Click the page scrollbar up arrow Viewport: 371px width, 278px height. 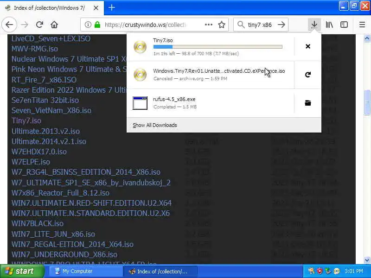pyautogui.click(x=367, y=38)
